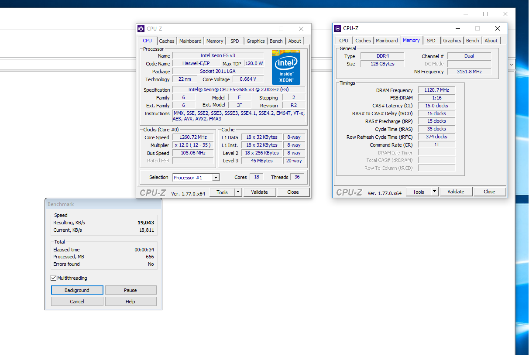Click the tRFC value 374 clocks
Screen dimensions: 529x357
pos(436,137)
